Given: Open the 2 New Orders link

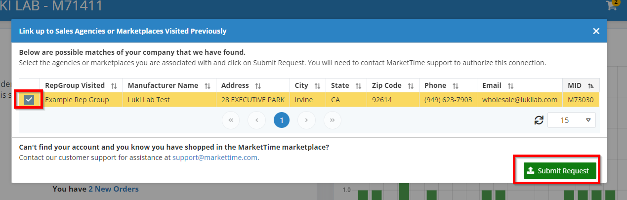Looking at the screenshot, I should [x=114, y=189].
